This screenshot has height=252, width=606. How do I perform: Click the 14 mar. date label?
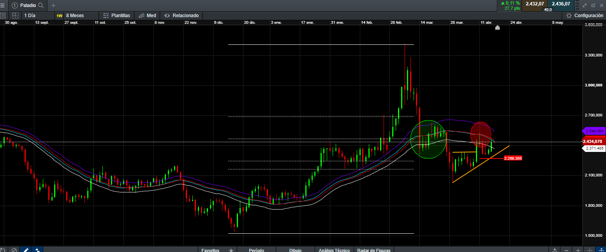(427, 23)
